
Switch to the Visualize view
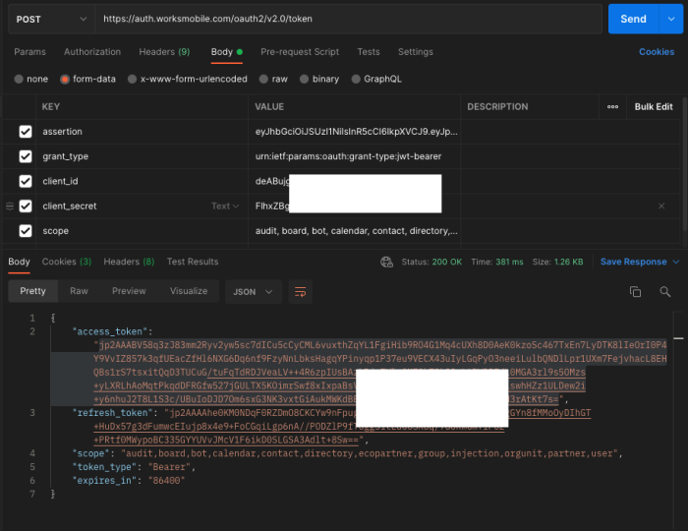coord(189,291)
